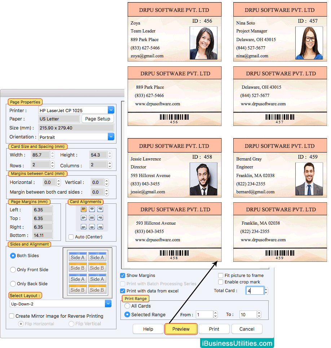The height and width of the screenshot is (348, 331).
Task: Toggle the Show Margins checkbox
Action: 123,276
